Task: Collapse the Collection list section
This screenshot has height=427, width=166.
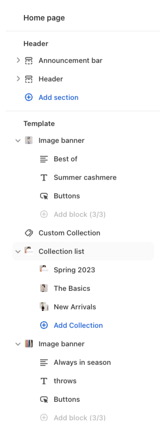Action: coord(18,252)
